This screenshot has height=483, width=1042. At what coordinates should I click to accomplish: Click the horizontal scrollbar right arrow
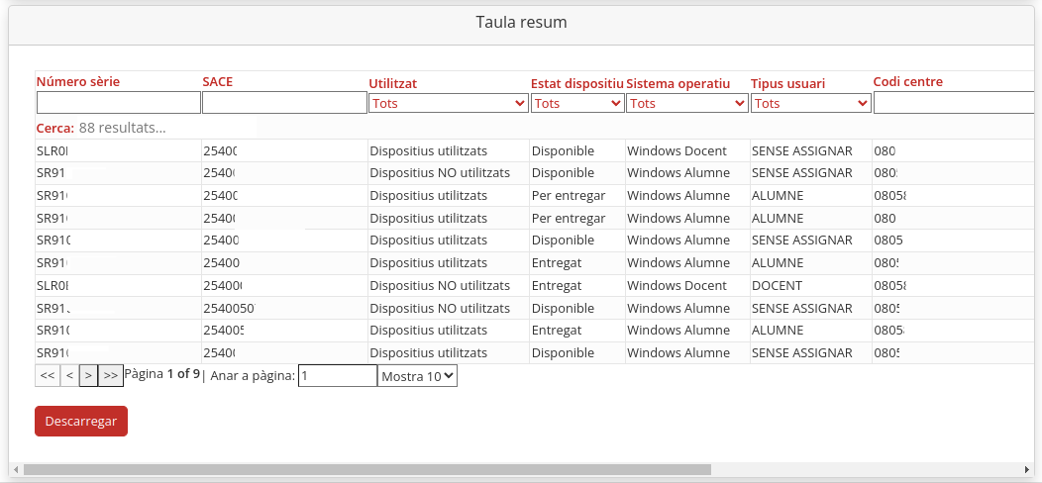1026,469
